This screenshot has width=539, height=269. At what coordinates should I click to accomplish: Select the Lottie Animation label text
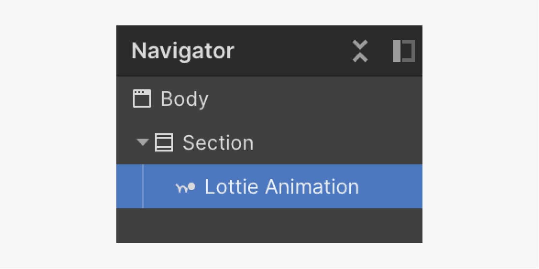coord(282,187)
